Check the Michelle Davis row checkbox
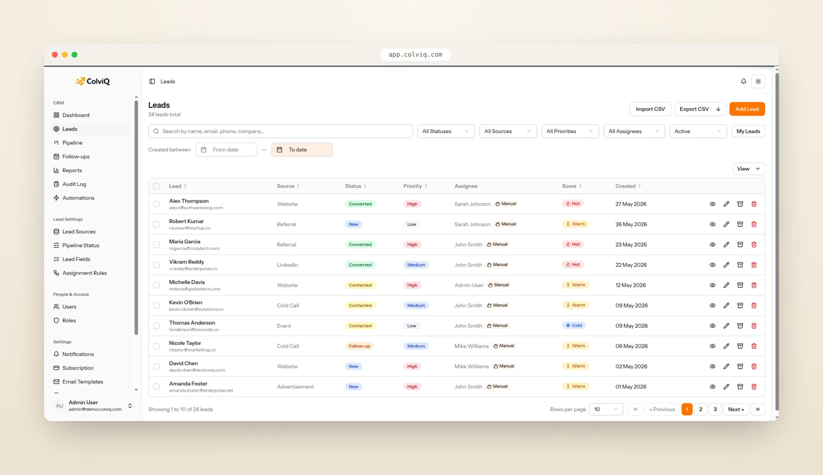The image size is (823, 475). click(156, 285)
